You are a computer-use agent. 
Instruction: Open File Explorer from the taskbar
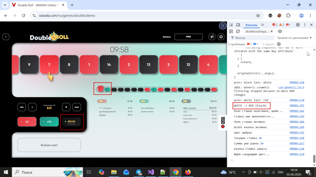tap(114, 172)
